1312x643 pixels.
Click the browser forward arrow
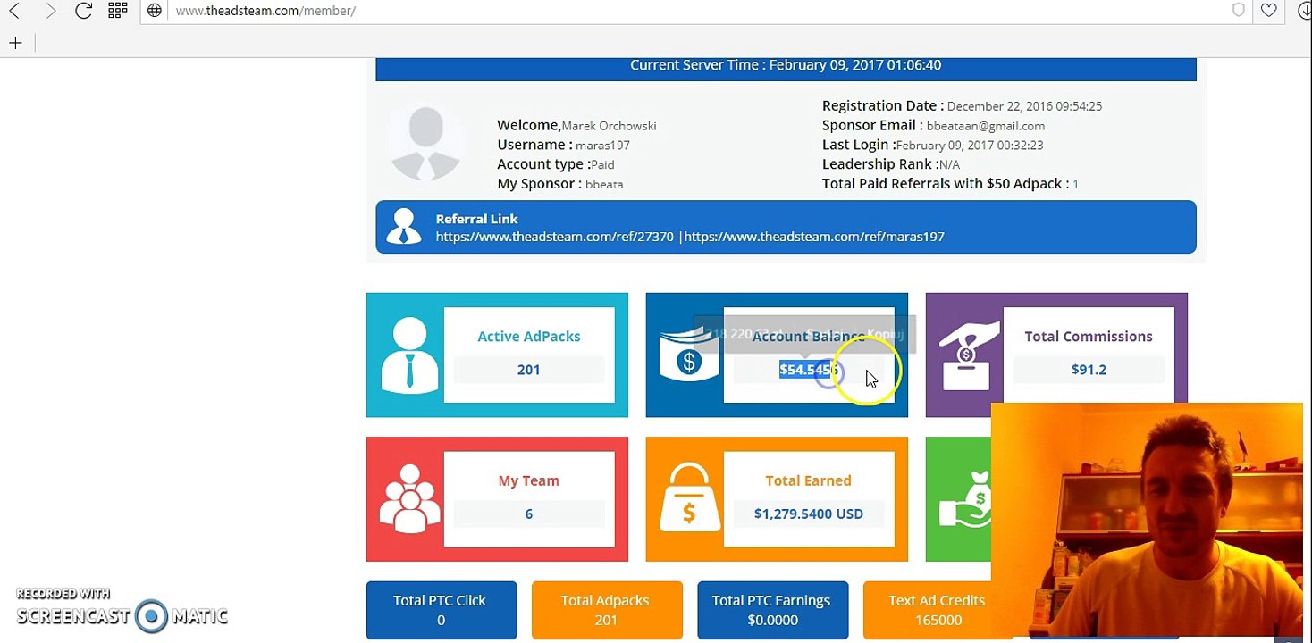50,11
